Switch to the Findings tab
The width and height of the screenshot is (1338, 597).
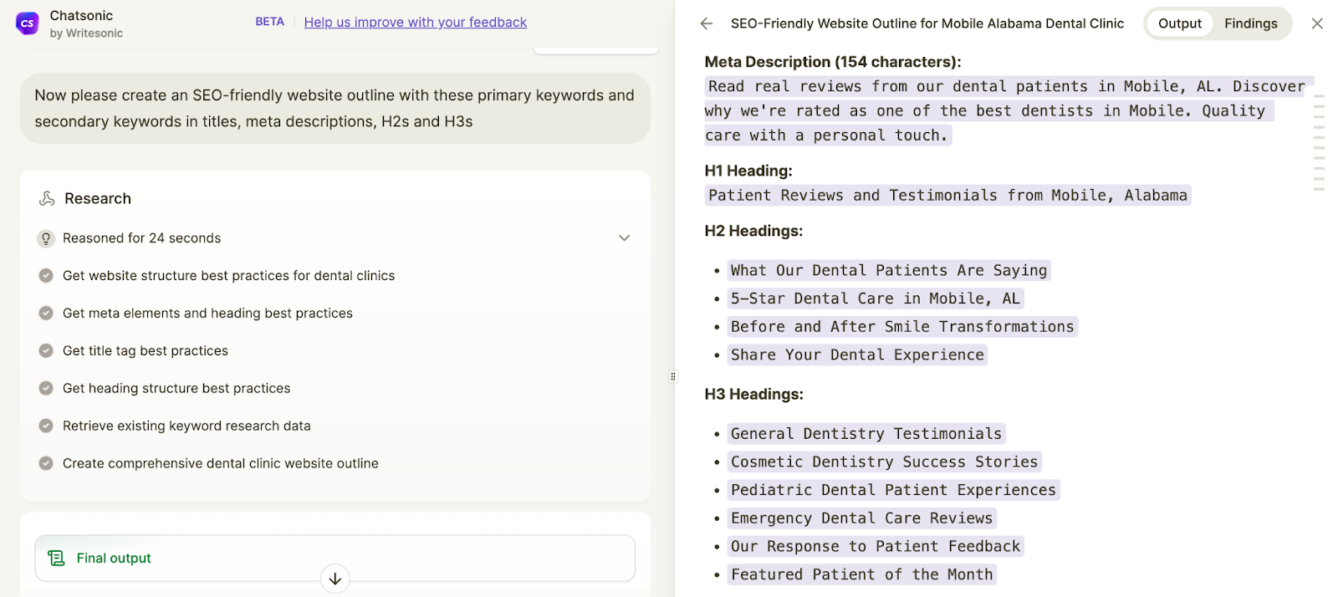pyautogui.click(x=1250, y=23)
